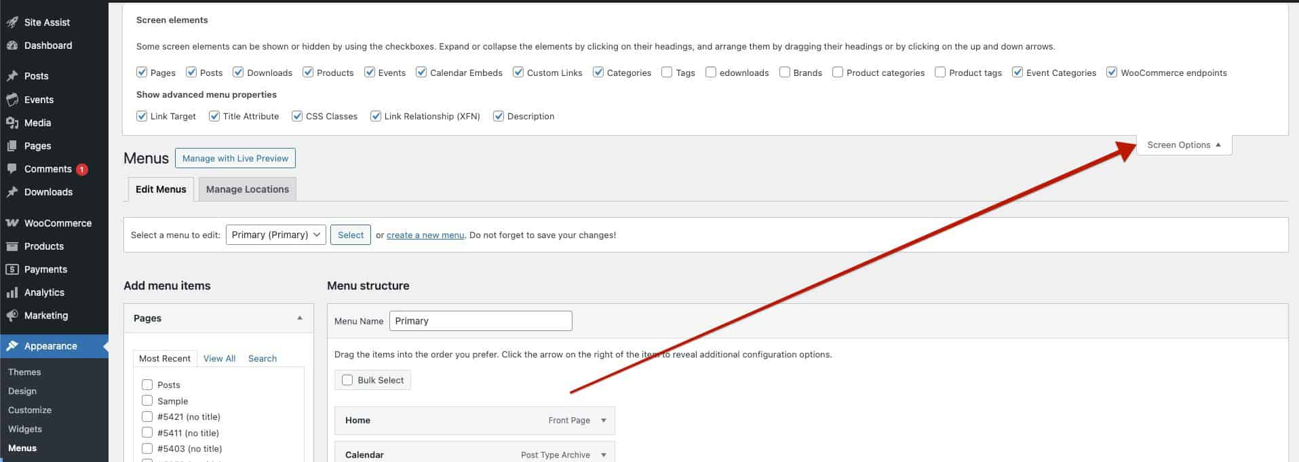The image size is (1299, 462).
Task: Follow the create a new menu link
Action: tap(425, 235)
